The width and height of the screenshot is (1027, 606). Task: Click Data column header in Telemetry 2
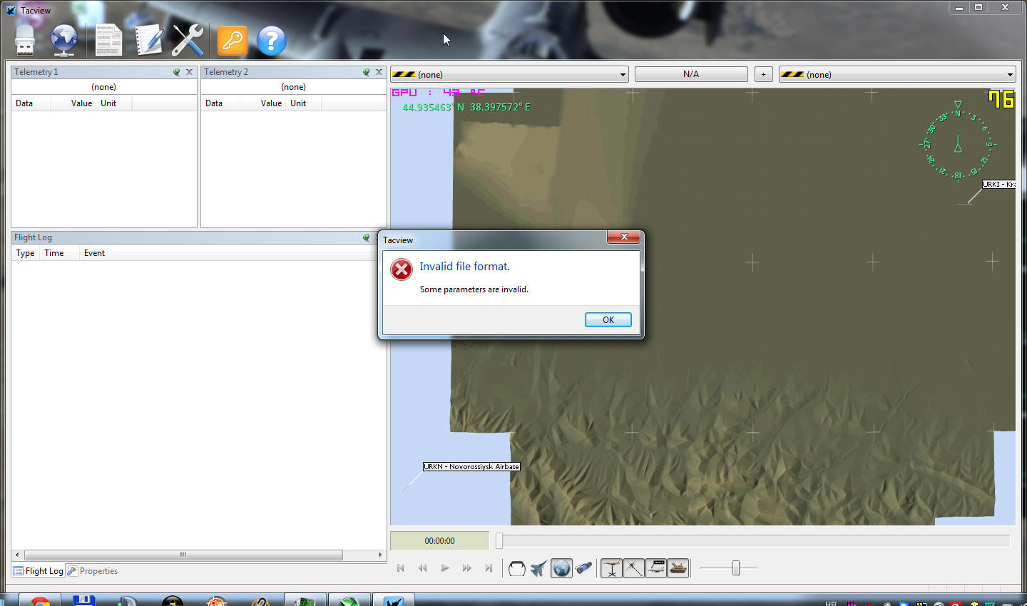pyautogui.click(x=220, y=103)
